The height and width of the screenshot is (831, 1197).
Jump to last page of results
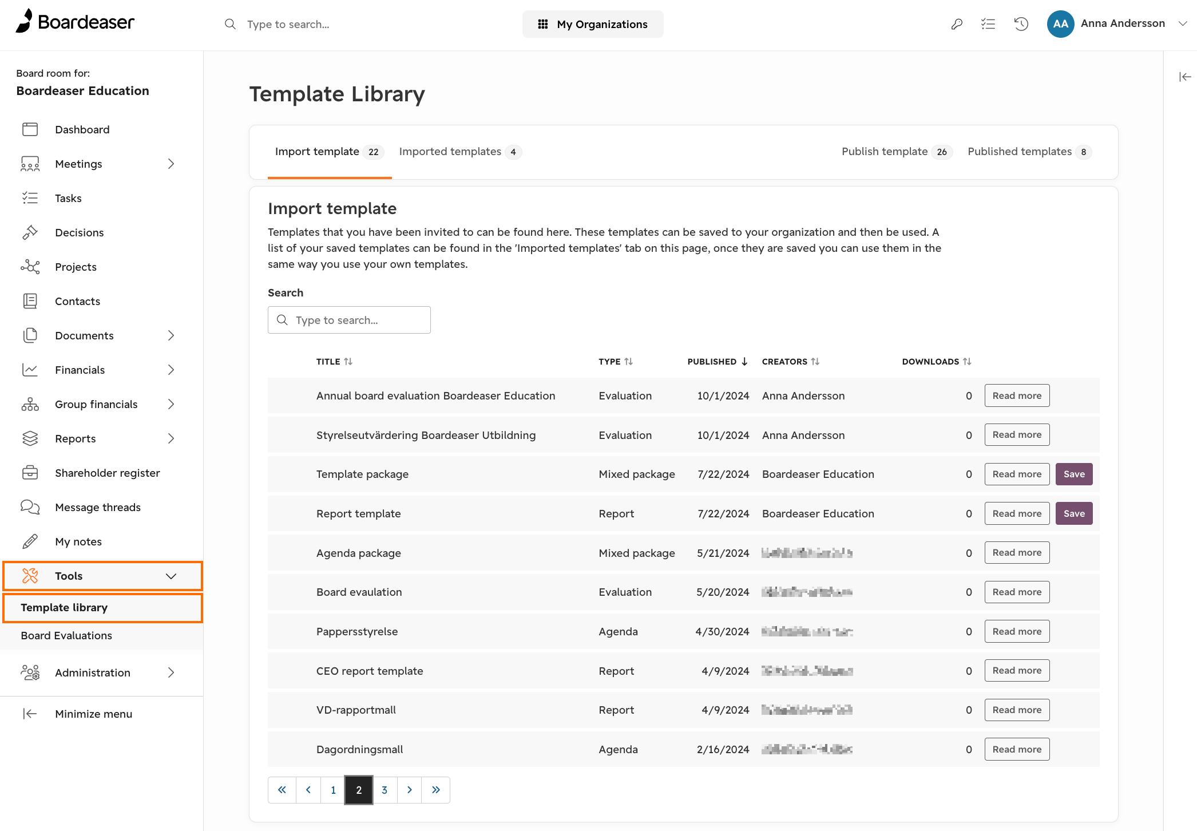[436, 790]
